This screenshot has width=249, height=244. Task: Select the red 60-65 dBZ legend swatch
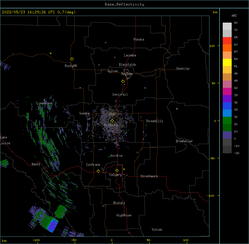pyautogui.click(x=227, y=41)
